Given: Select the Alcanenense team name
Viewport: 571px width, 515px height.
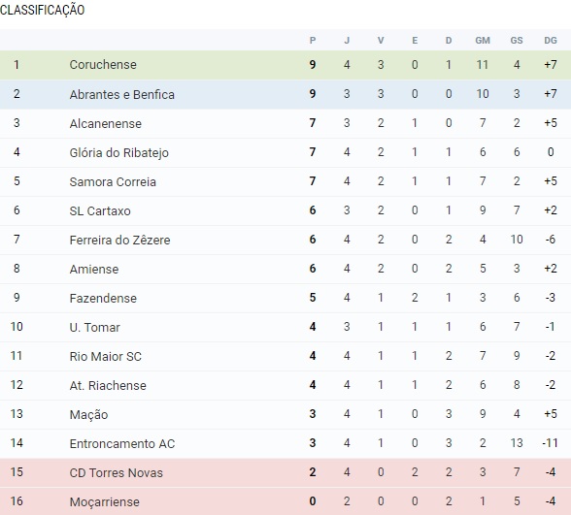Looking at the screenshot, I should click(x=106, y=124).
